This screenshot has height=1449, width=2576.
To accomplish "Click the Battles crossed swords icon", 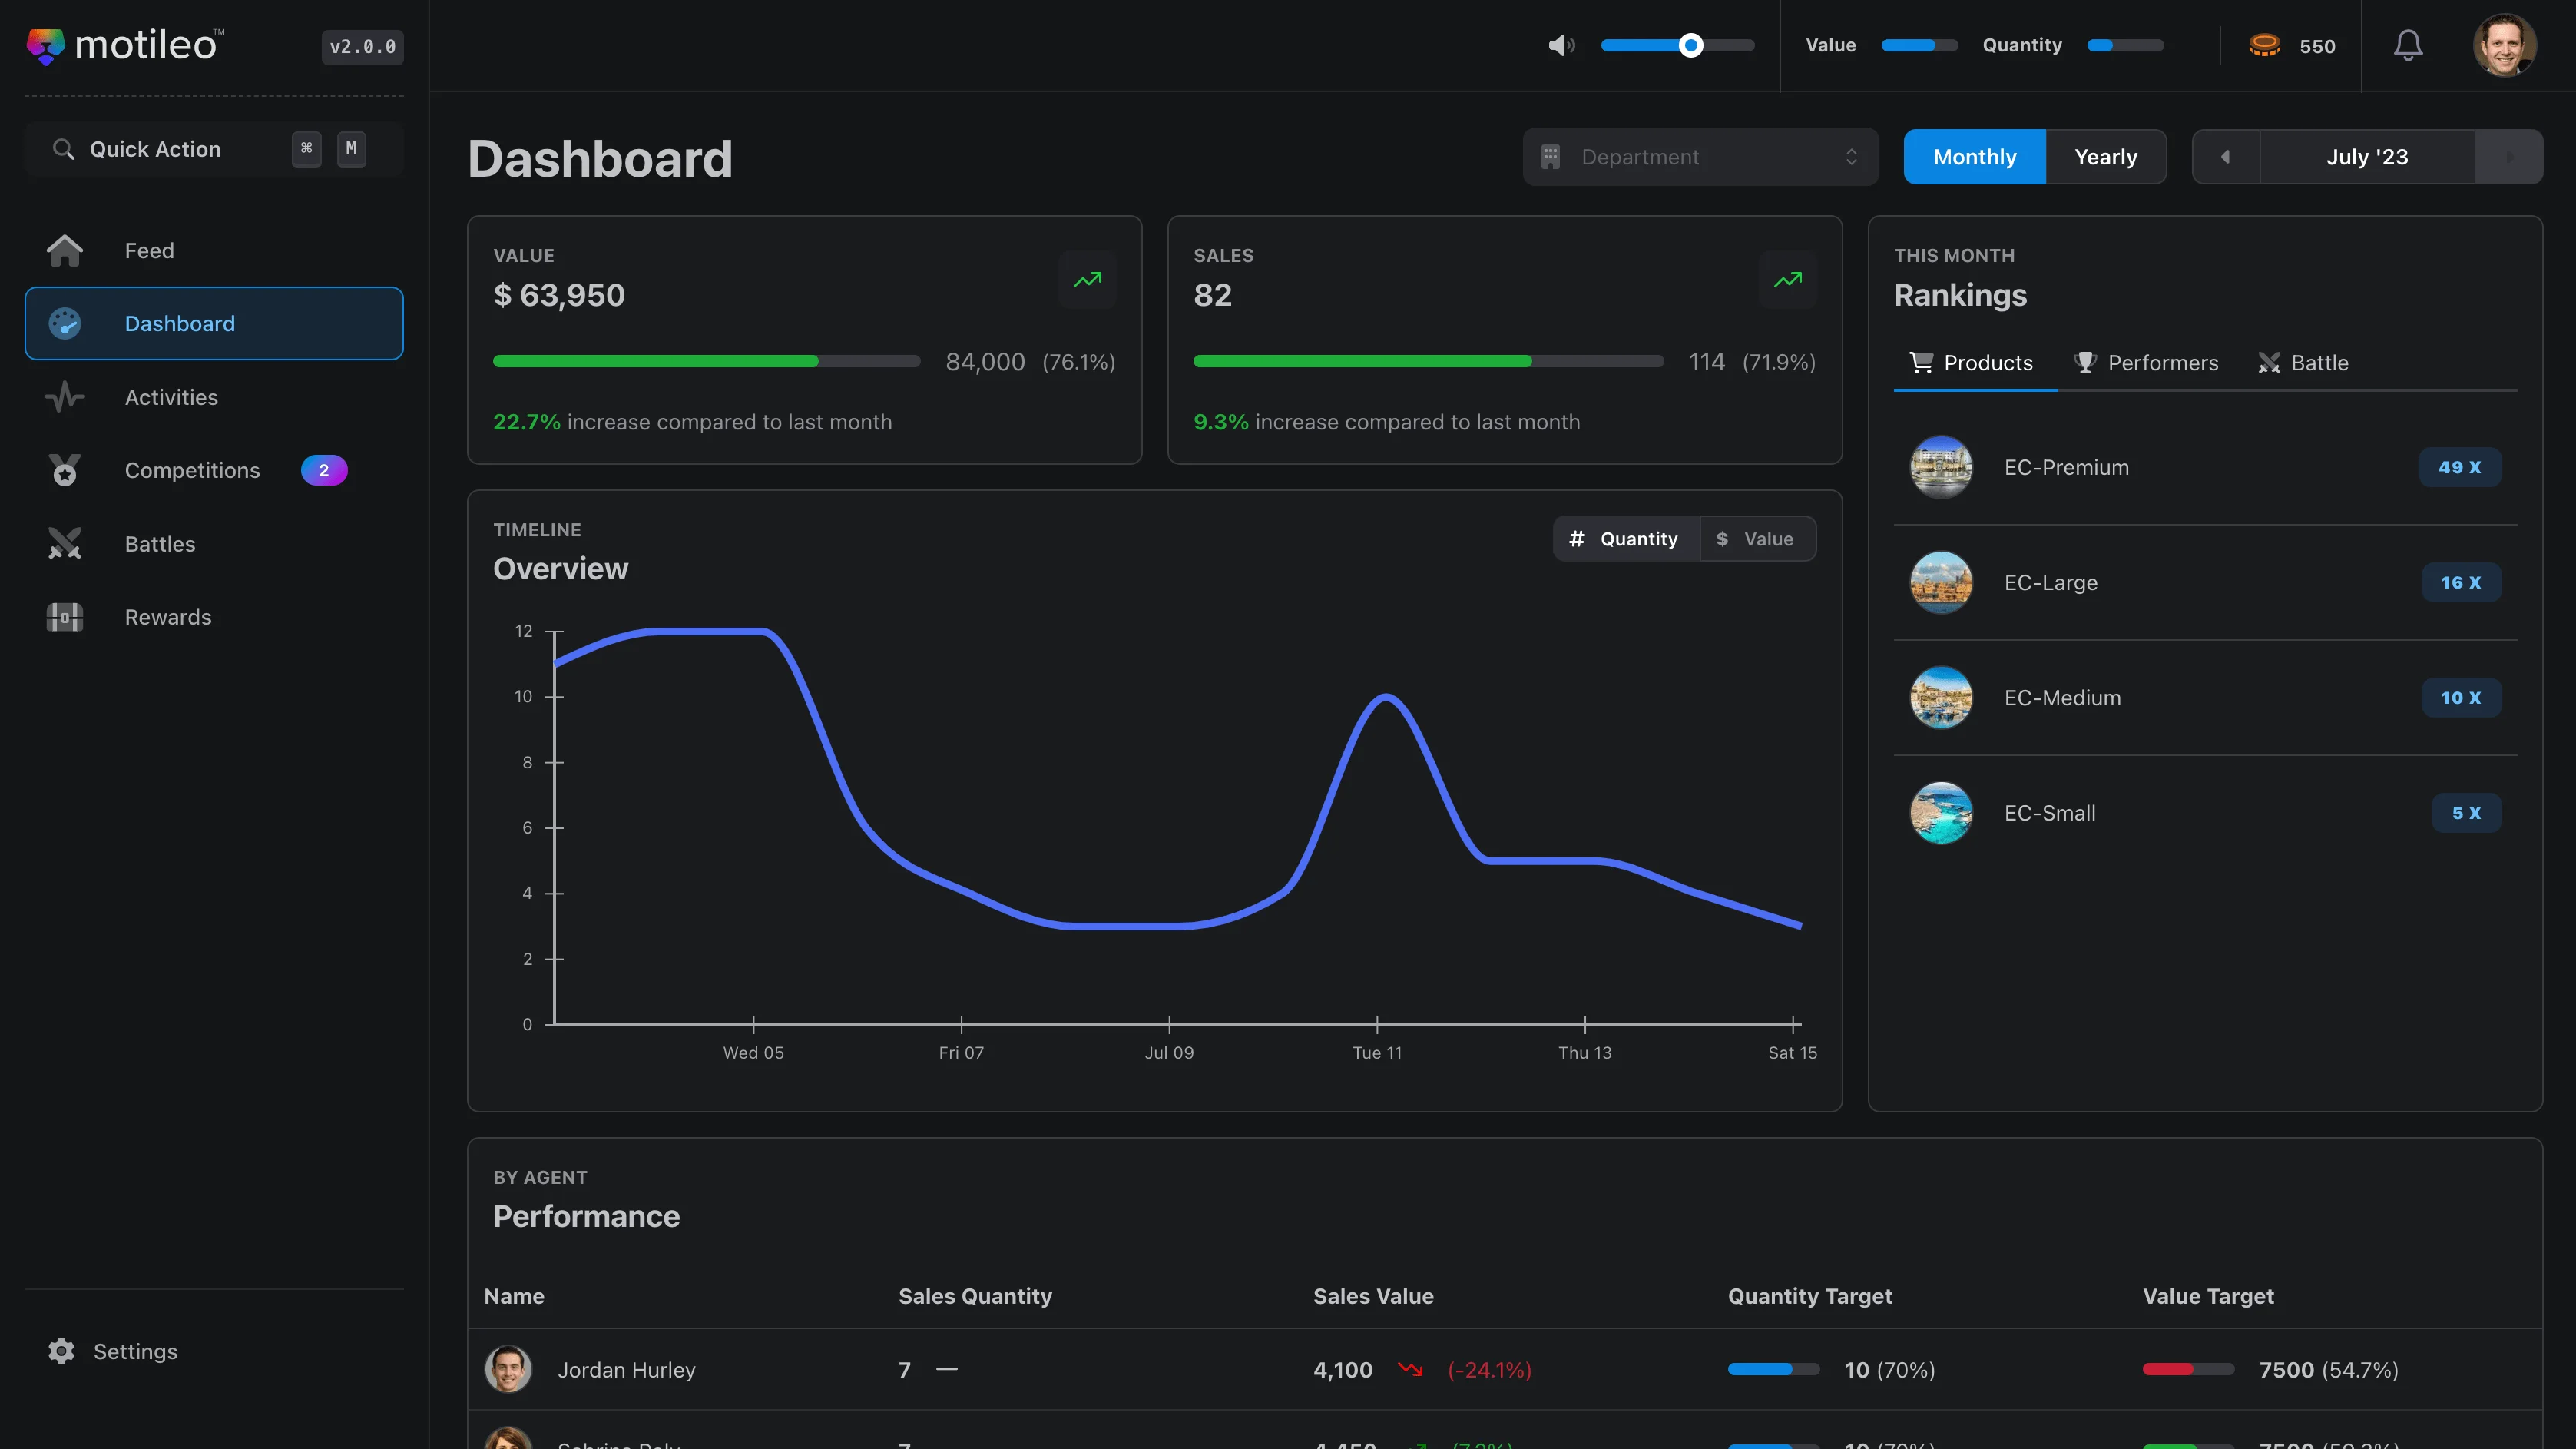I will 65,544.
